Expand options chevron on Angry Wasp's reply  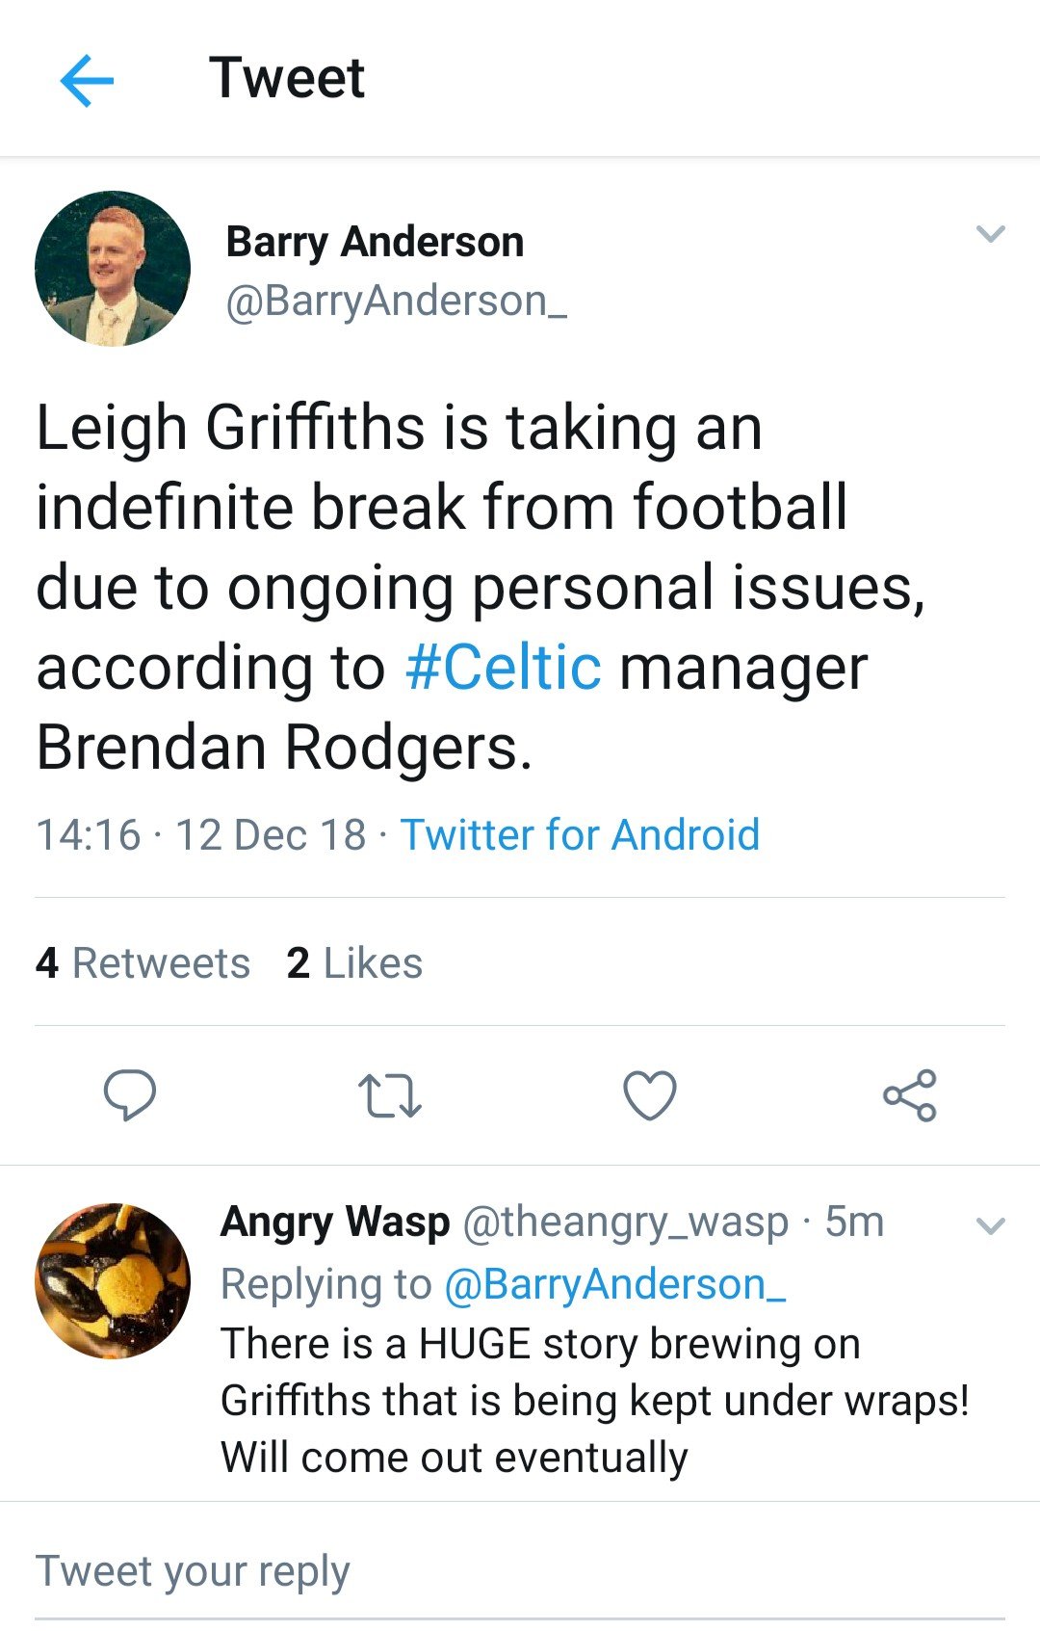991,1226
